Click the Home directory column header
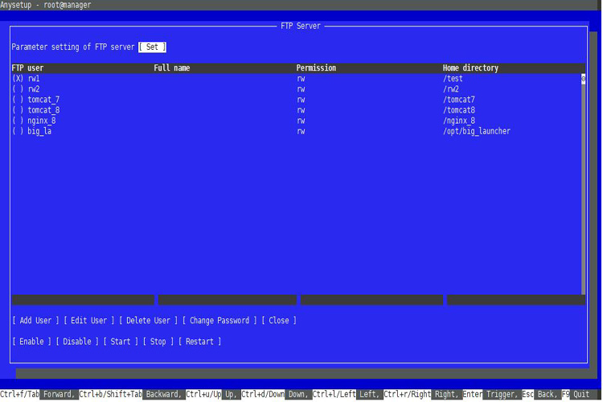 click(470, 68)
